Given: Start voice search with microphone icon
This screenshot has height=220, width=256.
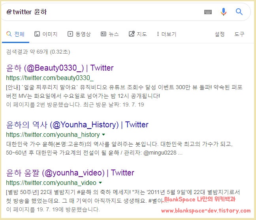Looking at the screenshot, I should (x=224, y=12).
